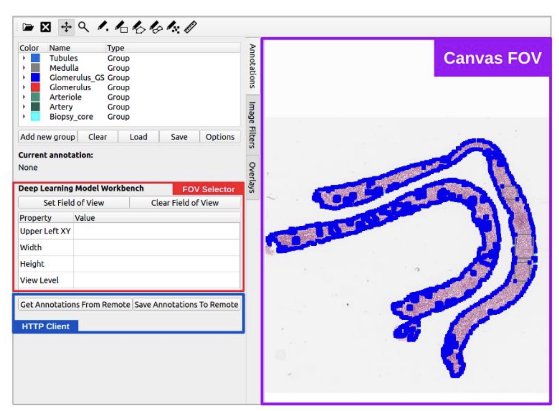Click the View Level value cell

[x=157, y=280]
